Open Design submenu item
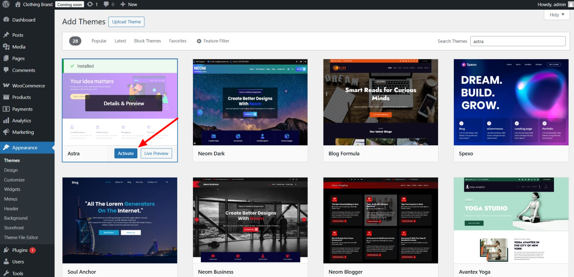Viewport: 574px width, 277px height. tap(11, 170)
